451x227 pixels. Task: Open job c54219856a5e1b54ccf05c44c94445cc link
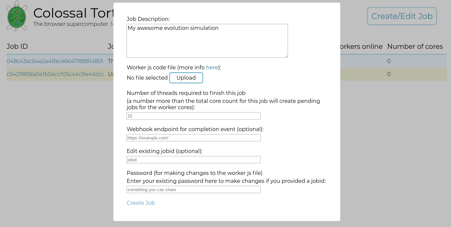pos(55,74)
